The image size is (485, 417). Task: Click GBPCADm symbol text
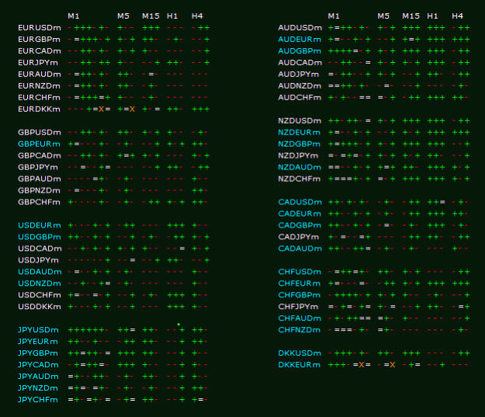[40, 156]
